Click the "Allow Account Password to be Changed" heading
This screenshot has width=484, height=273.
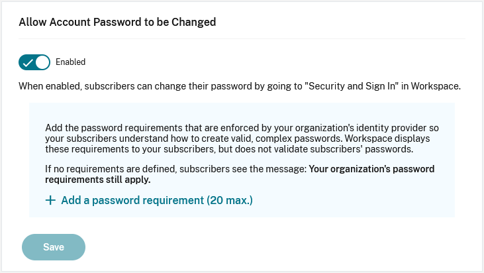117,22
